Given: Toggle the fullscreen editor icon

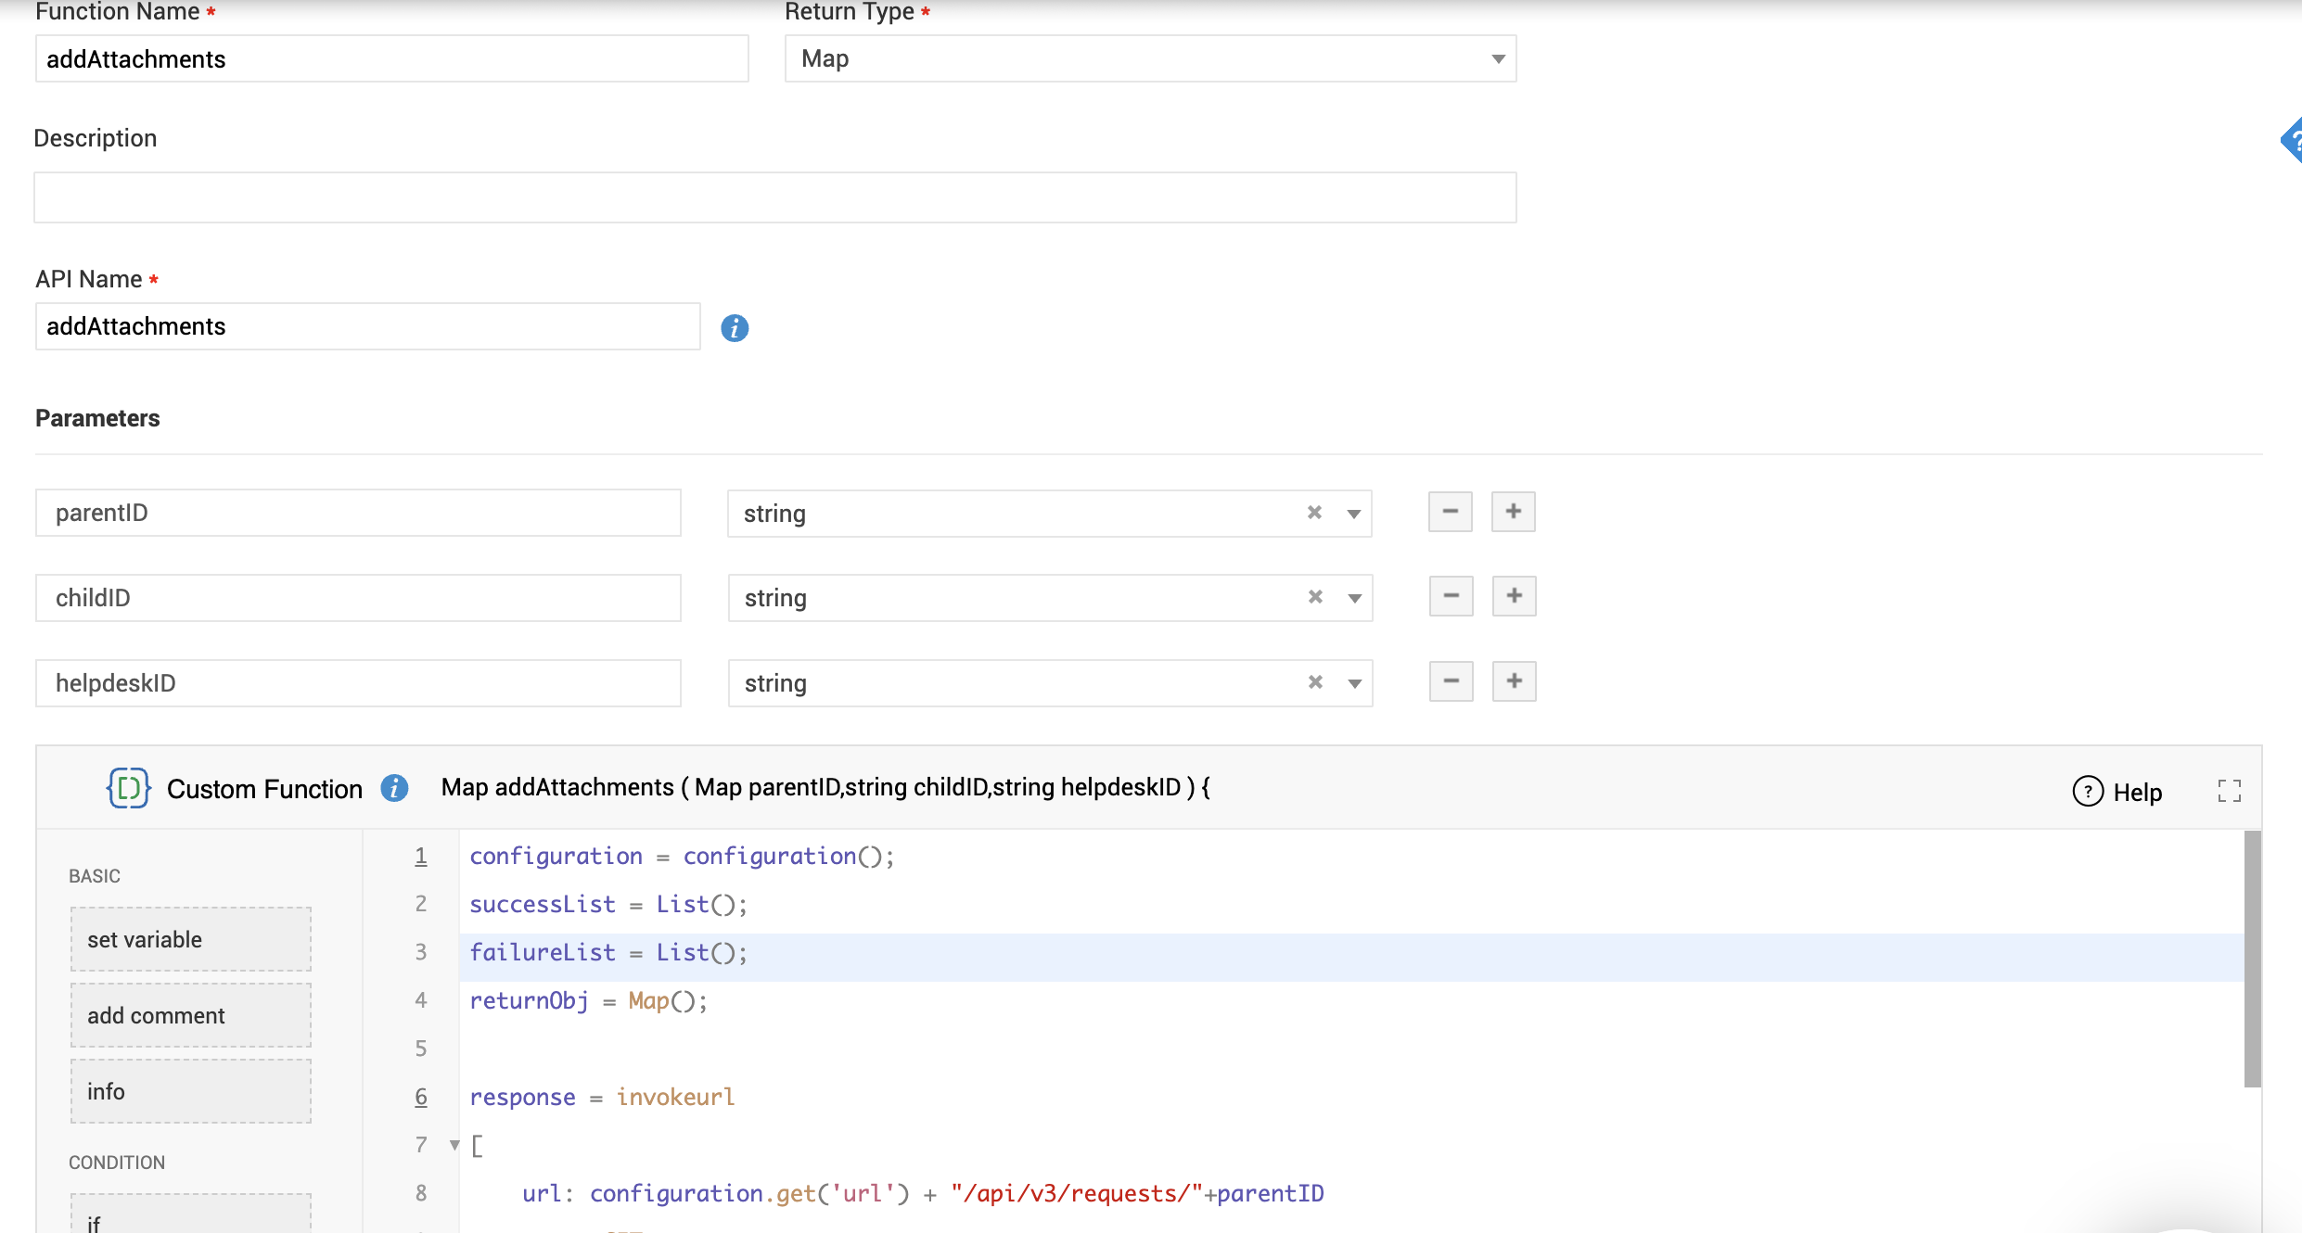Looking at the screenshot, I should click(2229, 791).
